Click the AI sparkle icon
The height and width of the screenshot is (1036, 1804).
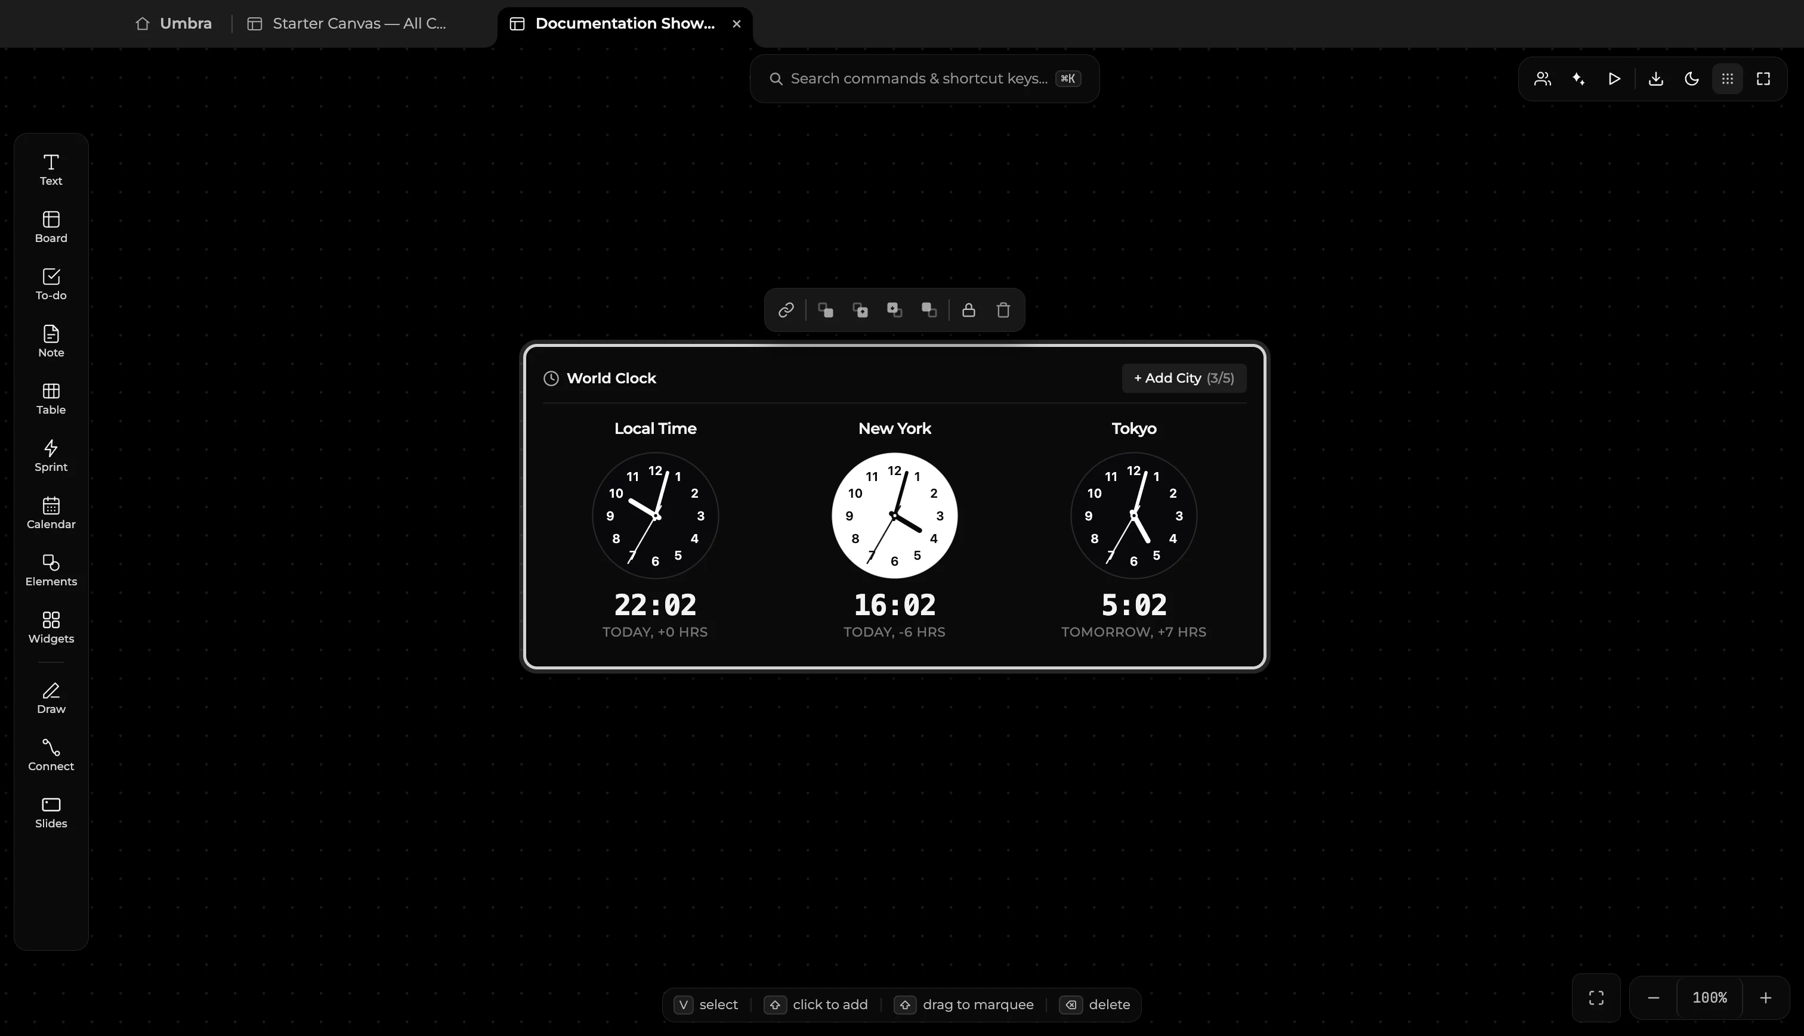pyautogui.click(x=1578, y=78)
